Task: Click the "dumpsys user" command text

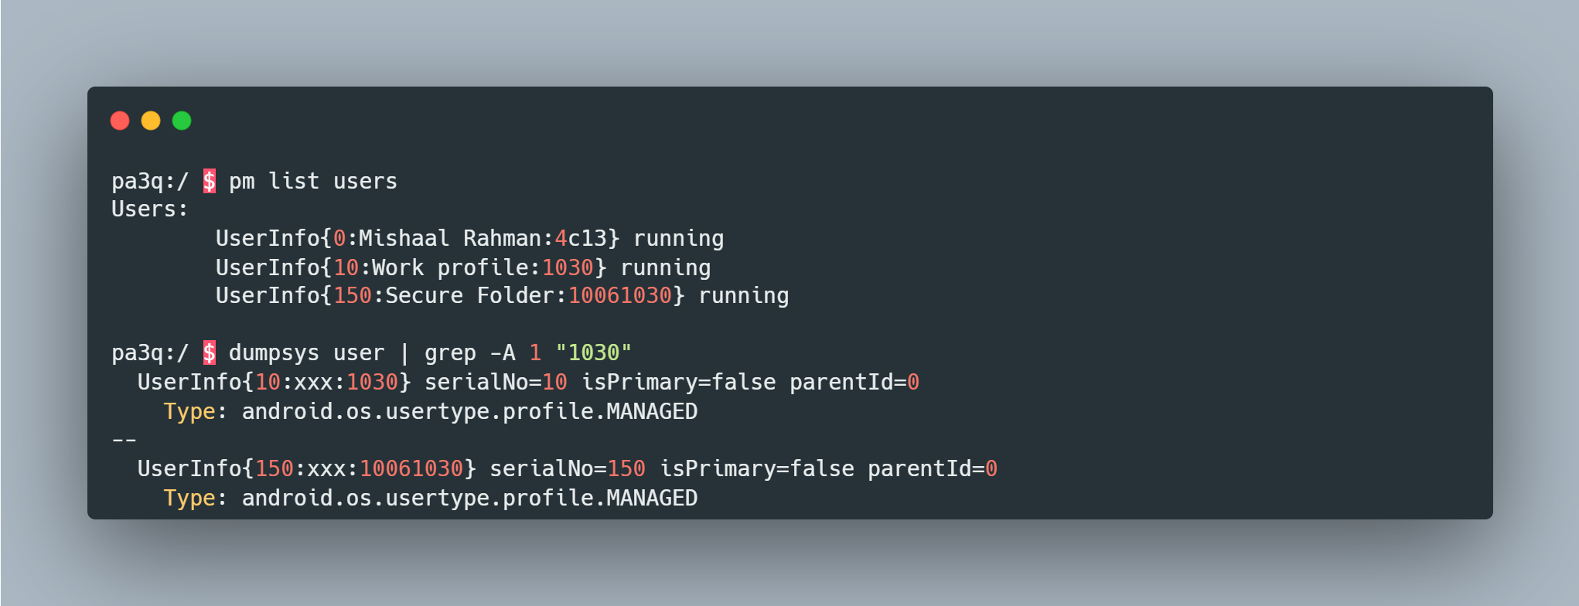Action: (x=306, y=352)
